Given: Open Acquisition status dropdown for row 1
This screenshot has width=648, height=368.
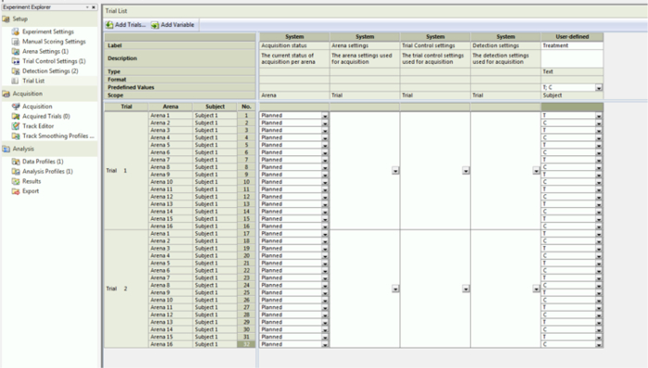Looking at the screenshot, I should pos(325,116).
